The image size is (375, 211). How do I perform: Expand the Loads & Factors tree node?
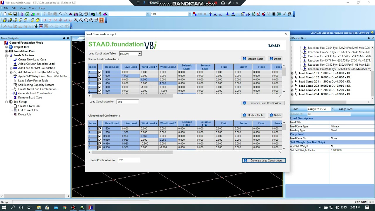[x=6, y=55]
